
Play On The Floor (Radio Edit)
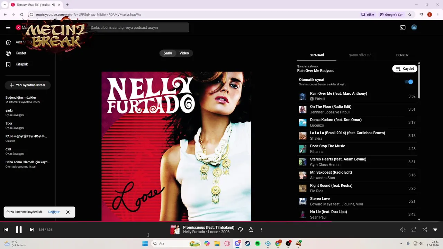357,109
